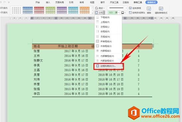Click the name cell 吴雪

[37, 75]
